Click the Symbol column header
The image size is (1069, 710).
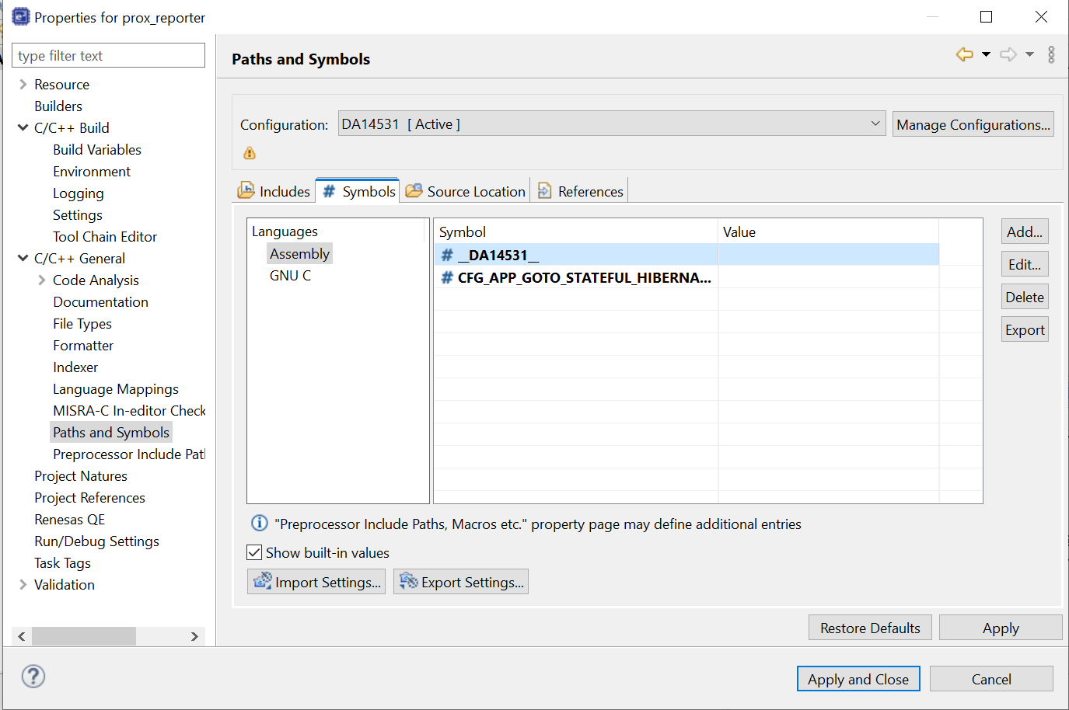coord(575,231)
